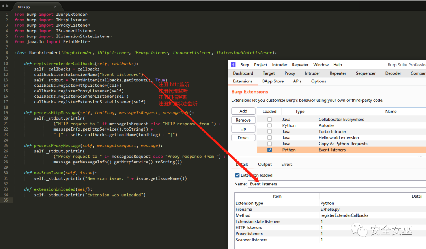This screenshot has width=426, height=249.
Task: Select the Hello world extension row
Action: [x=338, y=138]
